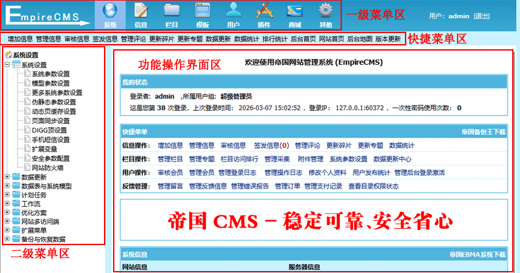The image size is (520, 273).
Task: Collapse the 系统设置 tree folder
Action: point(7,65)
